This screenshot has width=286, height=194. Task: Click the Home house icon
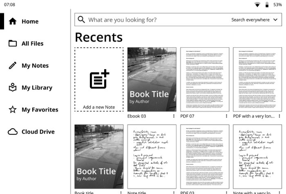click(x=13, y=21)
